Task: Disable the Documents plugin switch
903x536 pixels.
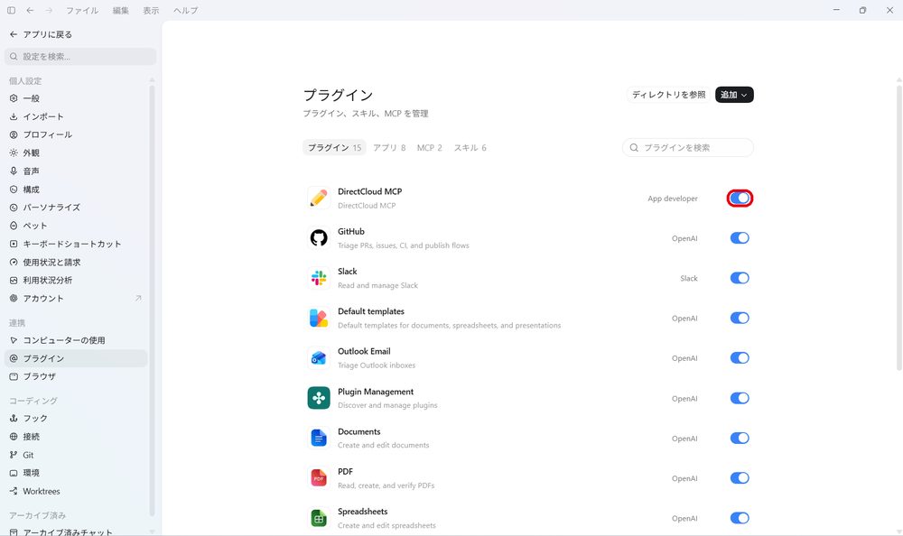Action: 740,439
